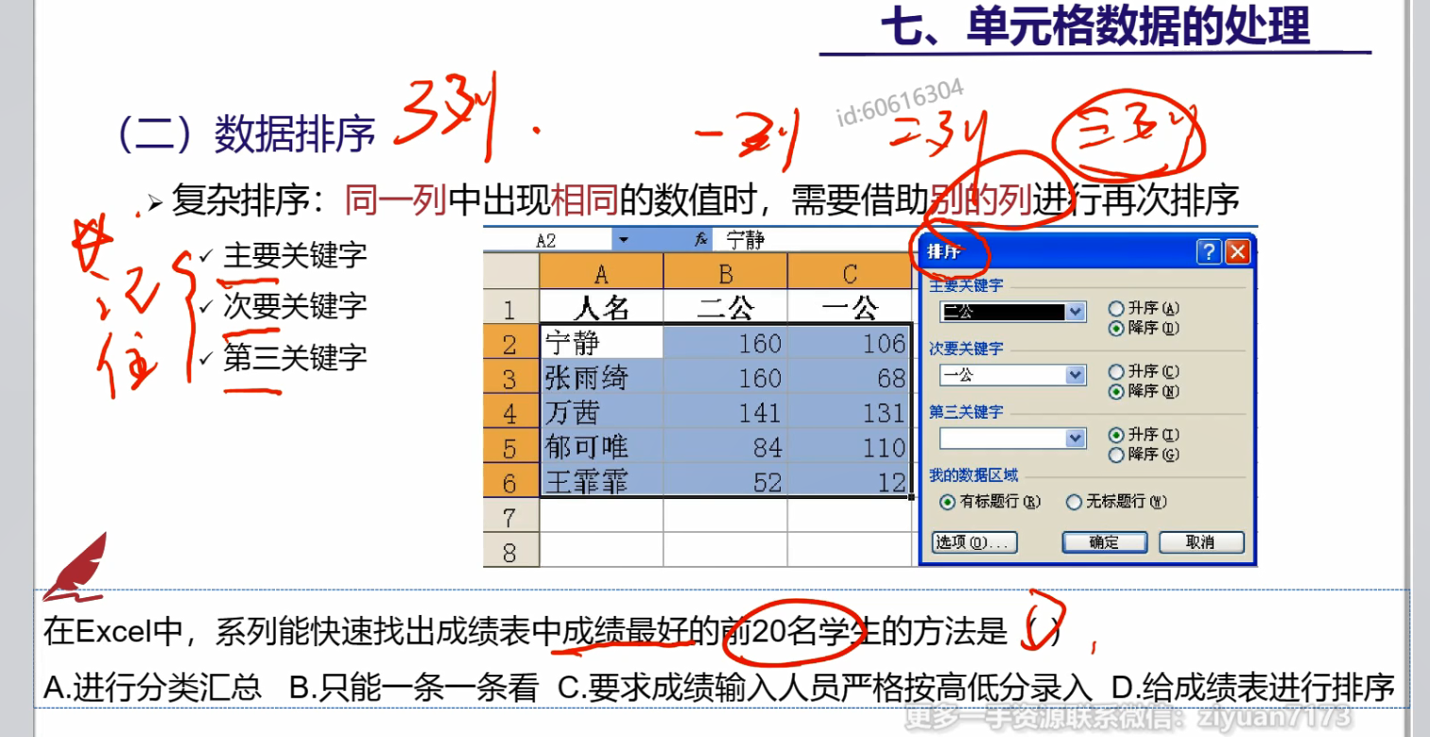1430x737 pixels.
Task: Click cell with value 52
Action: 725,482
